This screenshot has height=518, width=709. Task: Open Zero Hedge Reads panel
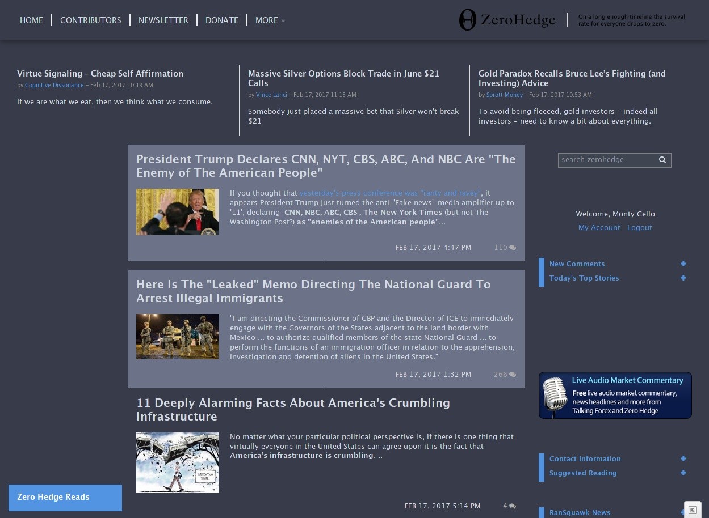[x=65, y=498]
